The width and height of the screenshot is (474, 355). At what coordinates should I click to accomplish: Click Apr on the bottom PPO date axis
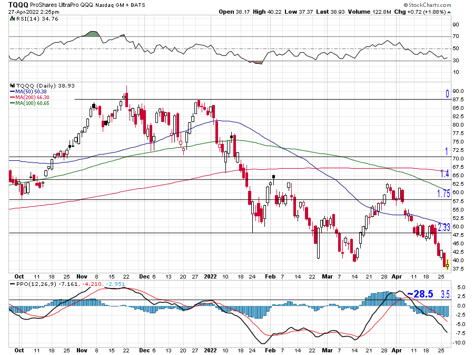pyautogui.click(x=396, y=350)
